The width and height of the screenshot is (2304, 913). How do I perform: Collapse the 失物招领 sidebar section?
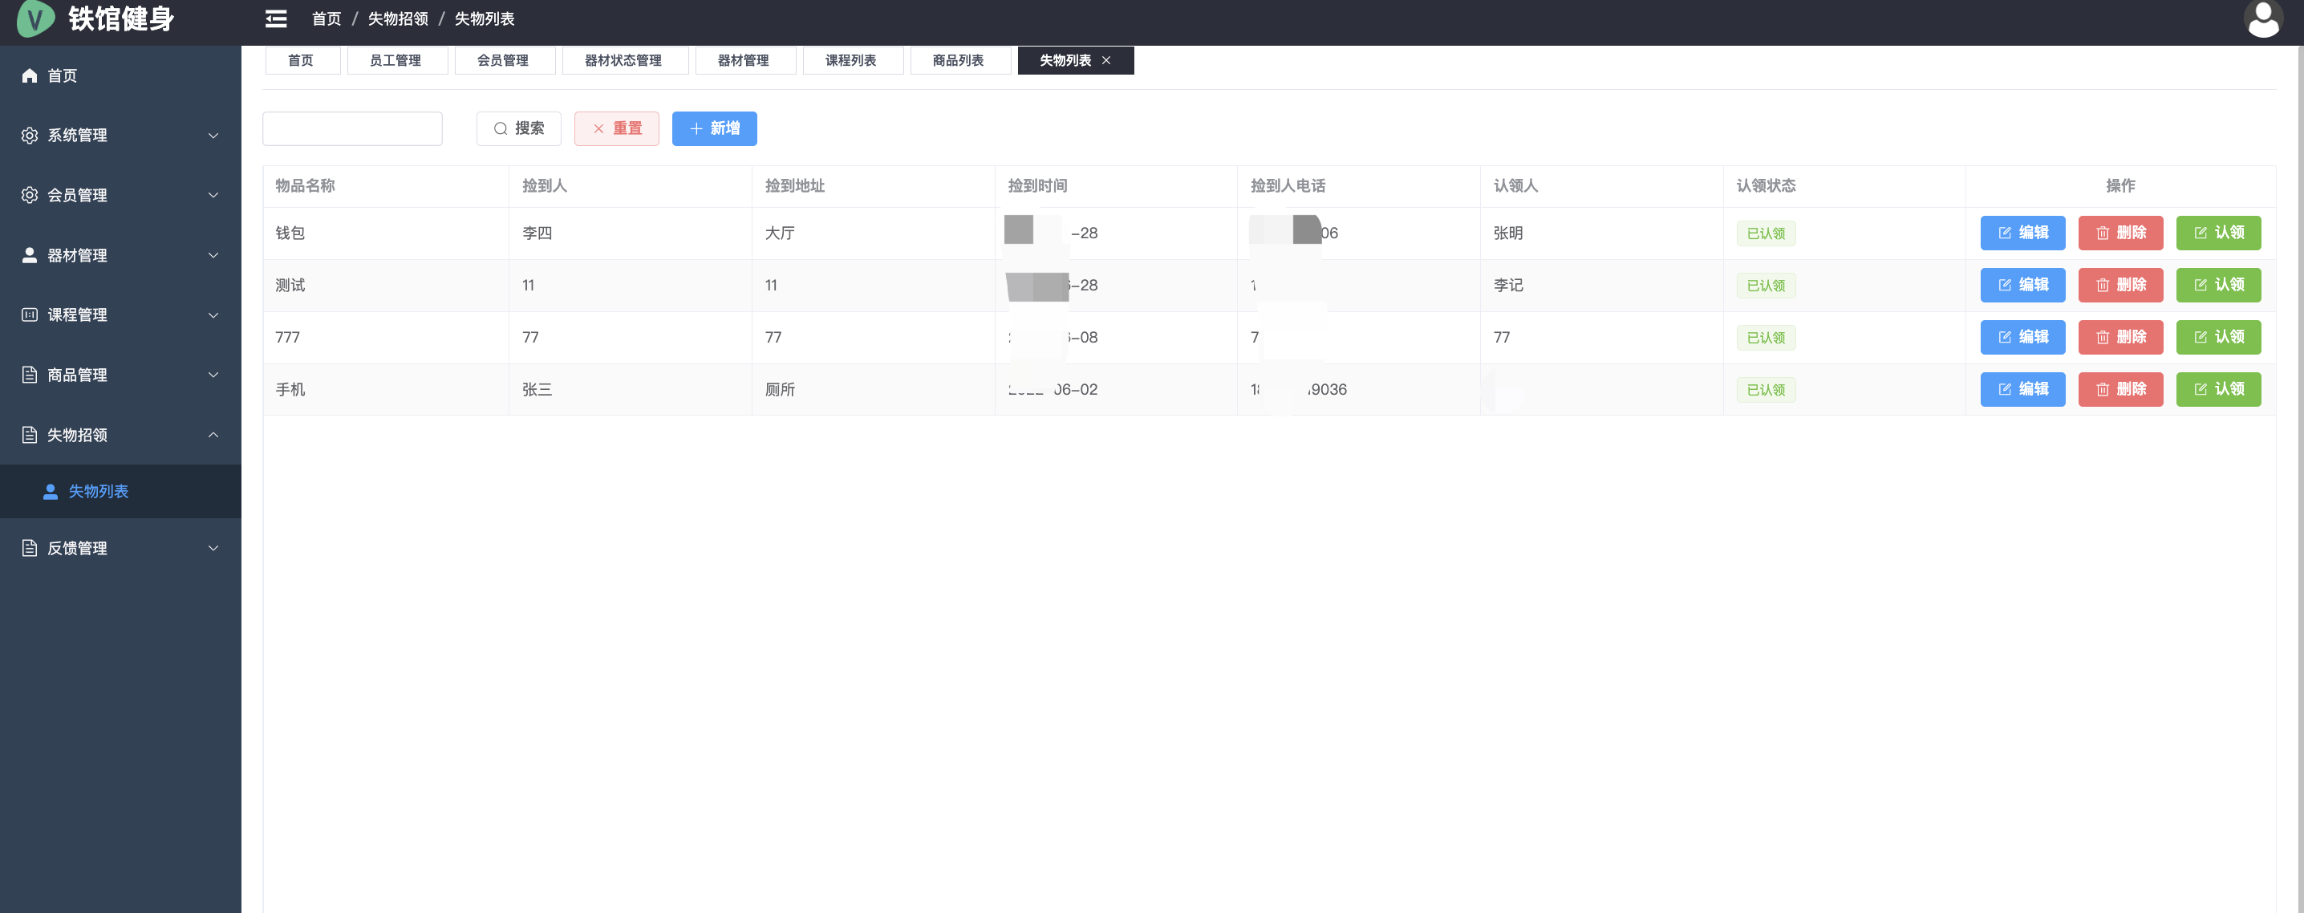coord(213,436)
